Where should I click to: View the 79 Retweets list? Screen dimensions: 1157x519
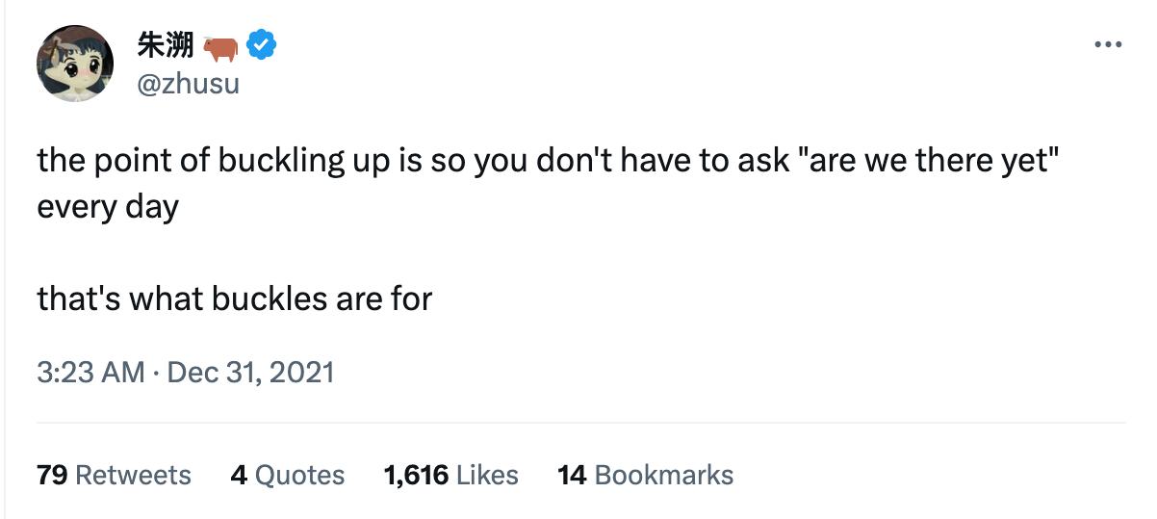[x=114, y=475]
